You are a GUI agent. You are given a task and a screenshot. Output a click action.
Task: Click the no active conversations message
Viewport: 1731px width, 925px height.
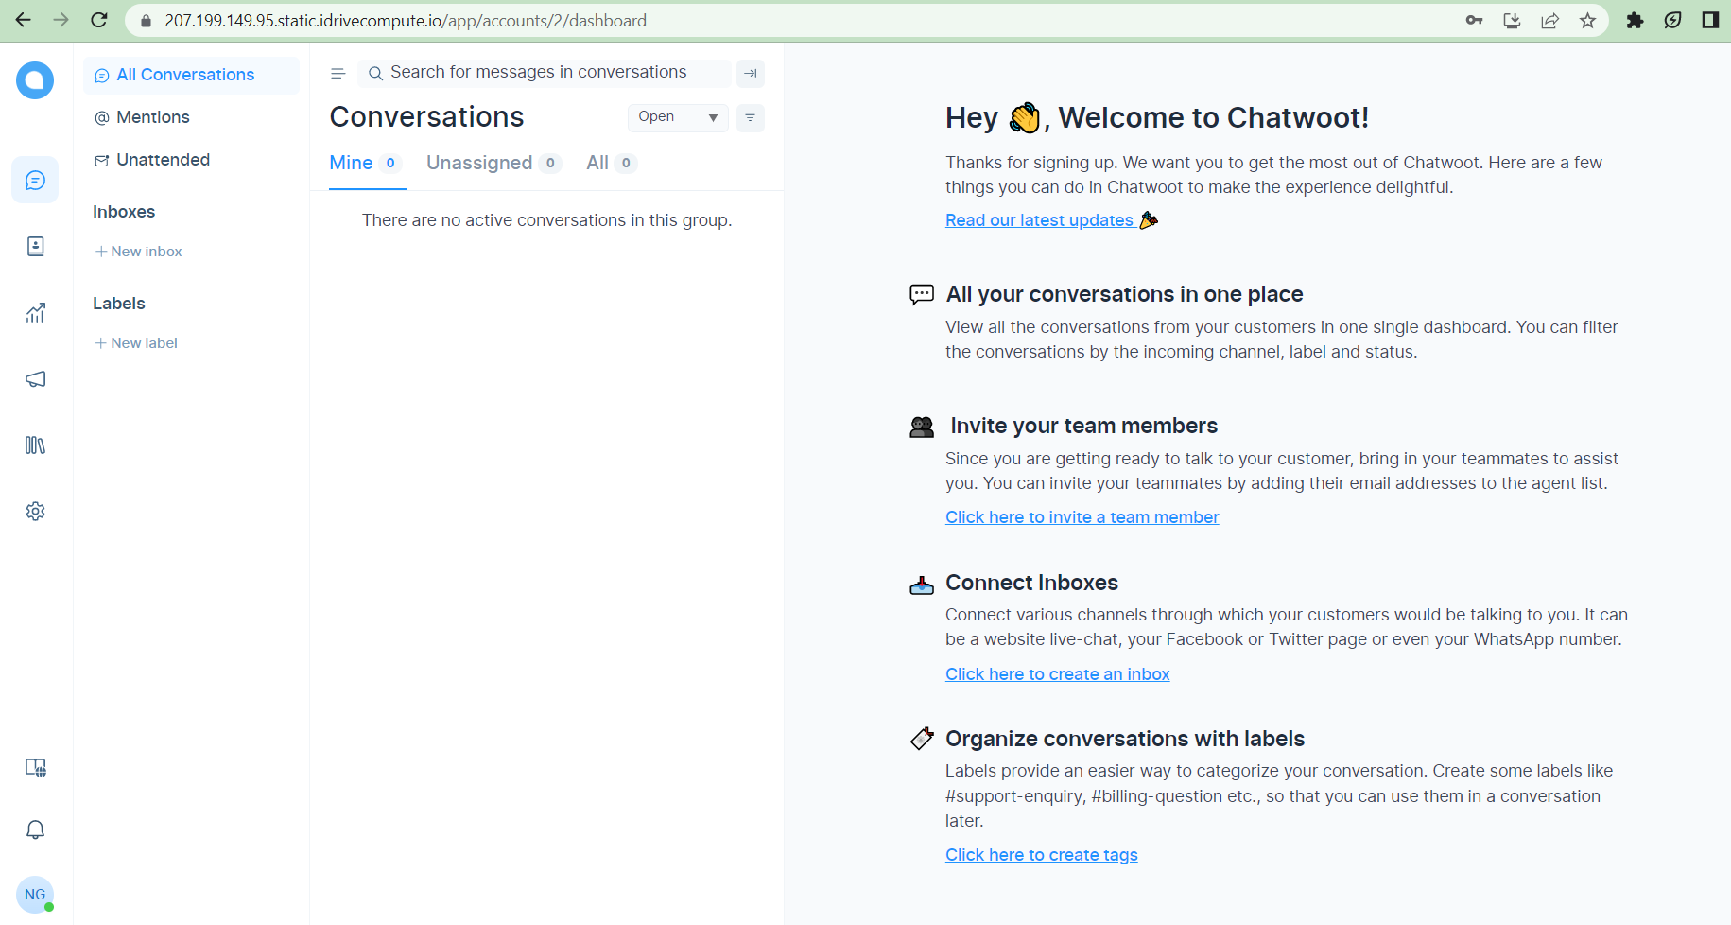[x=546, y=220]
